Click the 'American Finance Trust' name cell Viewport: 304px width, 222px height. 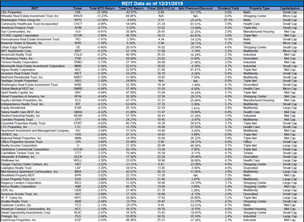coord(16,28)
